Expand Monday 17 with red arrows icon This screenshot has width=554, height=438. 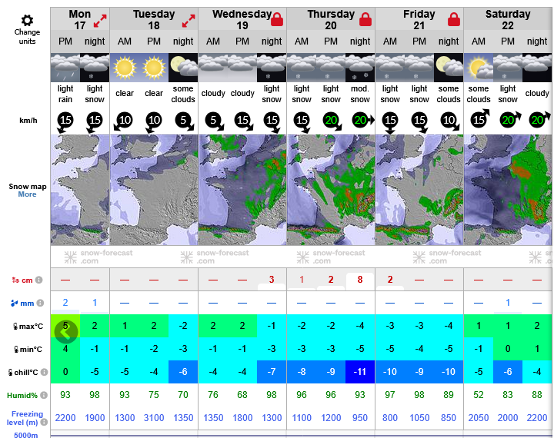[x=100, y=21]
